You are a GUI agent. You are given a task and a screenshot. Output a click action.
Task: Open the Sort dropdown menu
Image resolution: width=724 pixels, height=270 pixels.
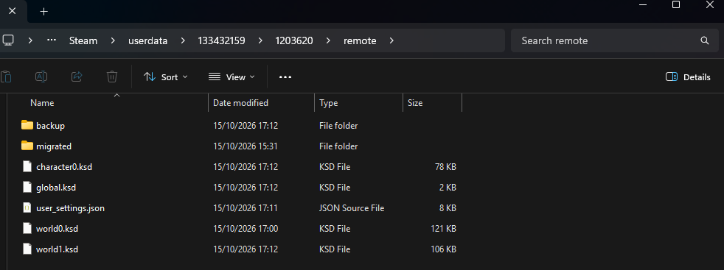click(165, 77)
